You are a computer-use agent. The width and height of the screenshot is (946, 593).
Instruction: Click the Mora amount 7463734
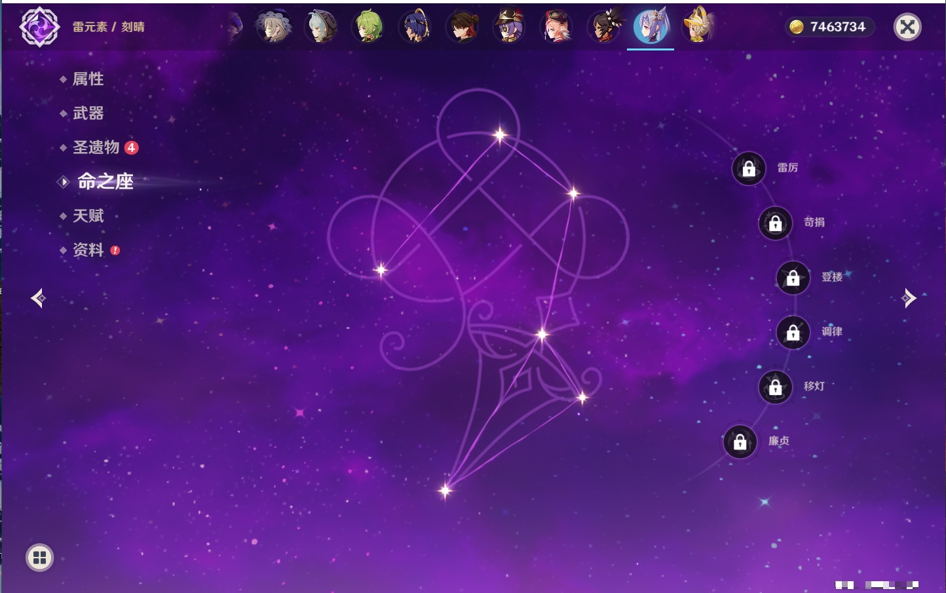pos(837,27)
